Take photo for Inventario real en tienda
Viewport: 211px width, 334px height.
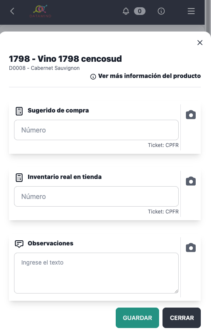coord(191,181)
